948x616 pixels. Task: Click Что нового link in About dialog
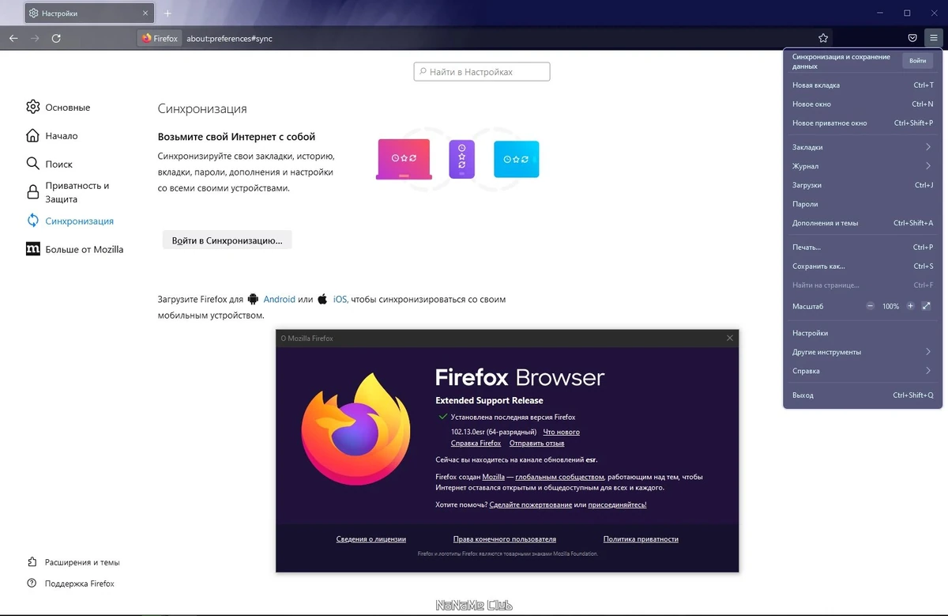(x=561, y=432)
